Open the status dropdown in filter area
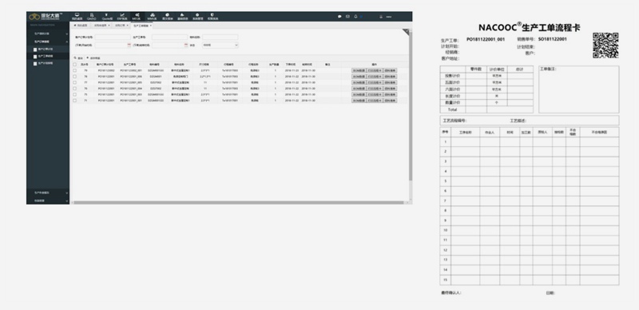639x310 pixels. [x=220, y=46]
